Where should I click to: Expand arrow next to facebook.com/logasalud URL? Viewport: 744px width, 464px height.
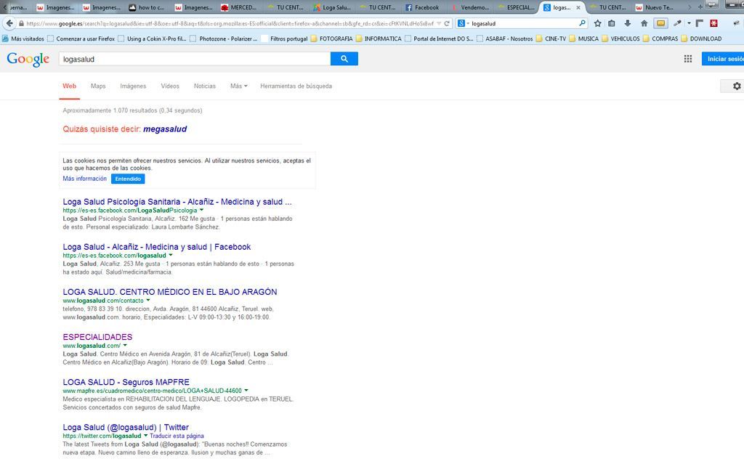tap(170, 255)
